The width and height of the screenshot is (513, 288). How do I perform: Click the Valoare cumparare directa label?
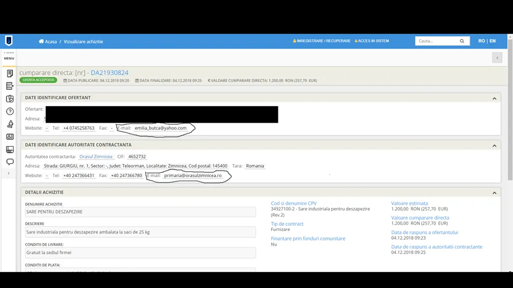tap(420, 218)
